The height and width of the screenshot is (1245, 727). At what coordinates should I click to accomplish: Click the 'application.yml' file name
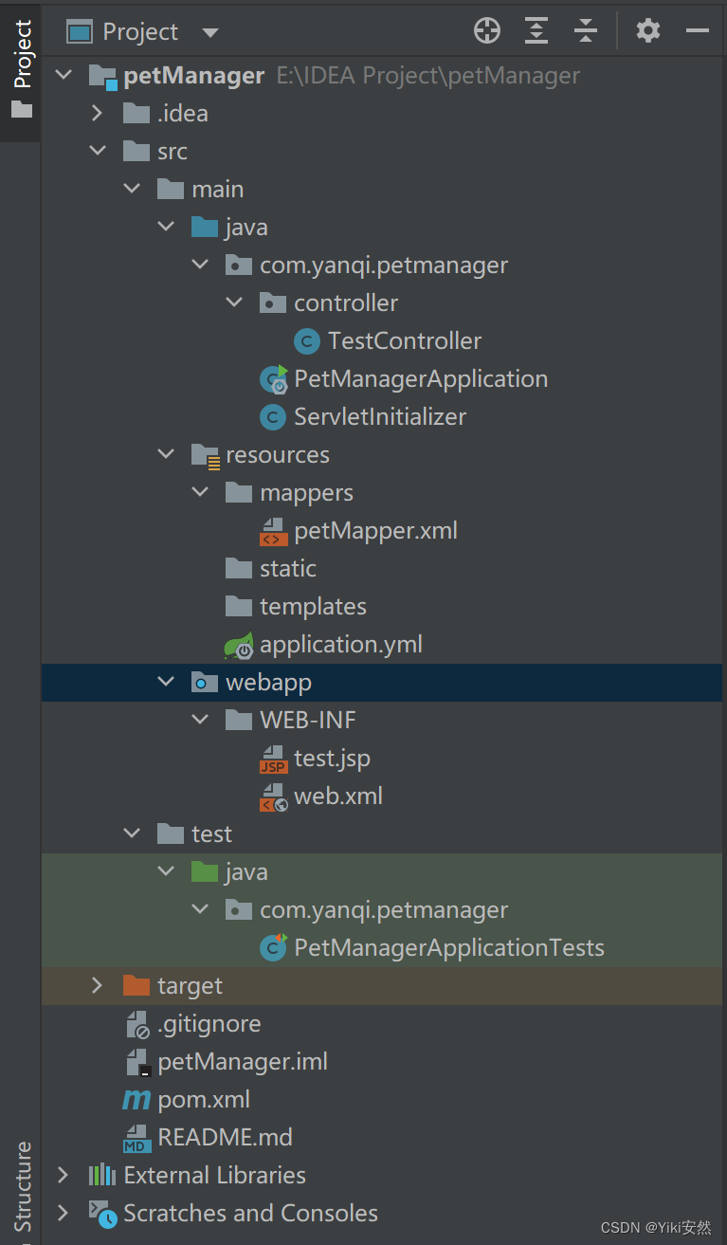(x=341, y=644)
